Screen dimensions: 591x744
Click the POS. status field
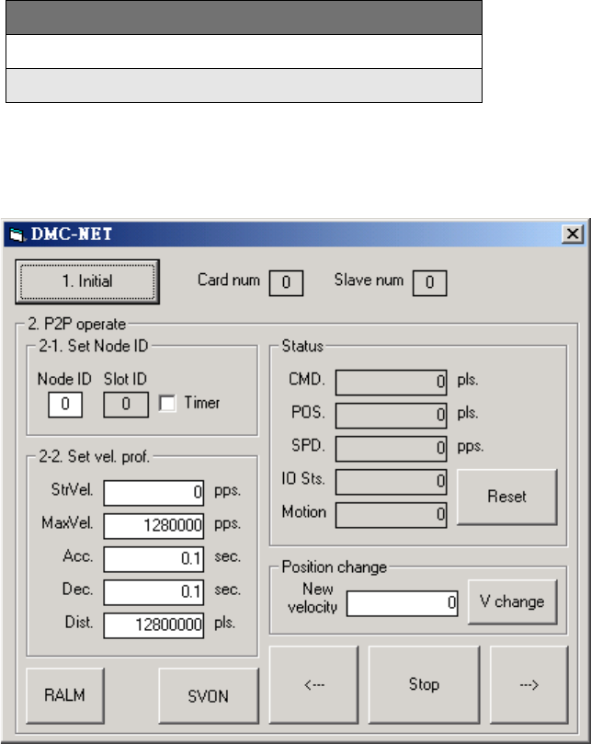coord(391,416)
